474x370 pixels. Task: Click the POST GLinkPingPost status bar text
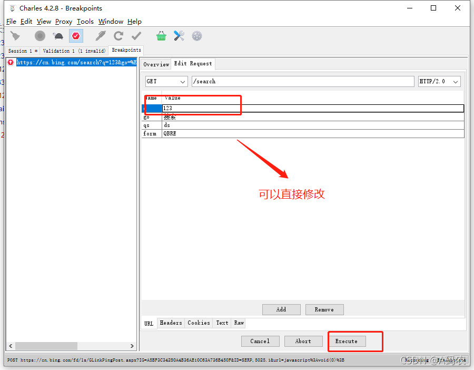(175, 360)
